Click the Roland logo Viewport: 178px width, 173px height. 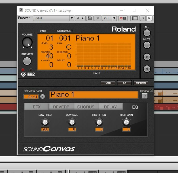(124, 29)
